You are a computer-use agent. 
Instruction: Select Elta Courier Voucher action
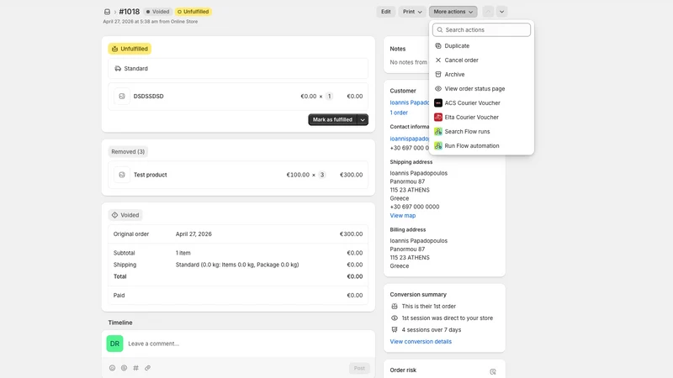481,117
